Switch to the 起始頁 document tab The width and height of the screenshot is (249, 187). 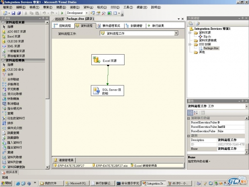[x=59, y=19]
